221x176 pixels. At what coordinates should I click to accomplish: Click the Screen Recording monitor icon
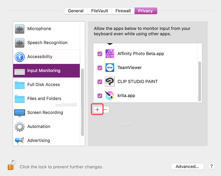[20, 113]
